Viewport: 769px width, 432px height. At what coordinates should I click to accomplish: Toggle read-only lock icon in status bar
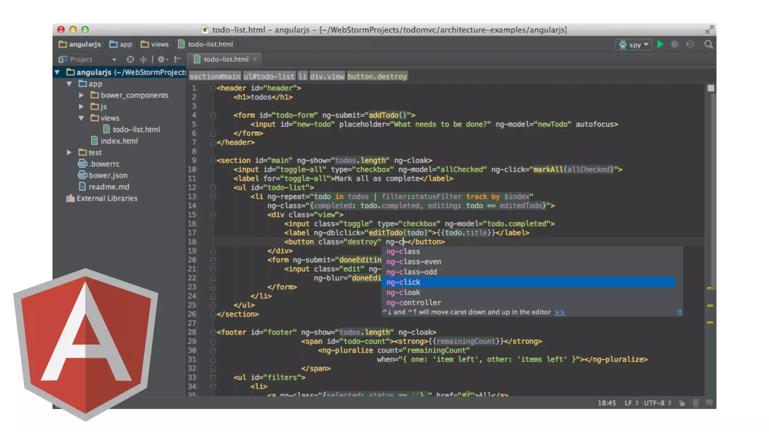point(682,403)
